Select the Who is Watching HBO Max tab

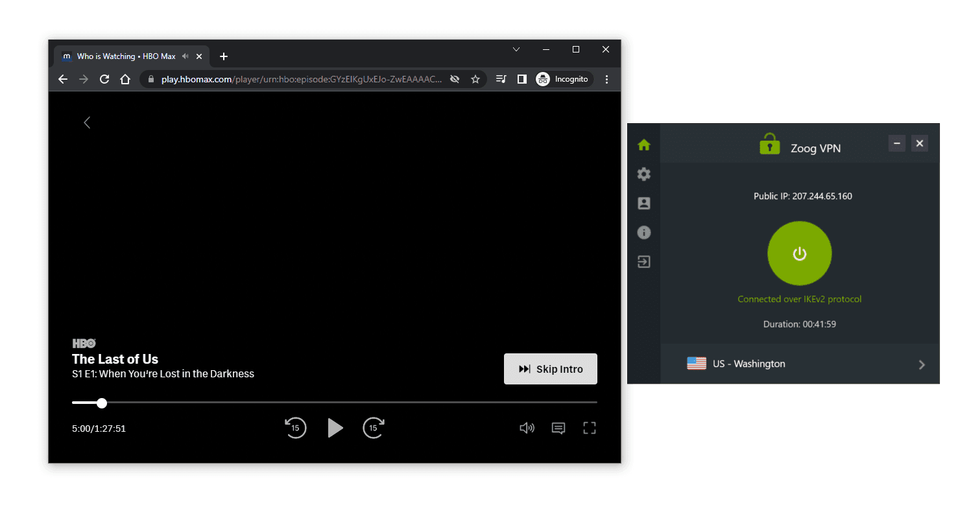pyautogui.click(x=126, y=56)
